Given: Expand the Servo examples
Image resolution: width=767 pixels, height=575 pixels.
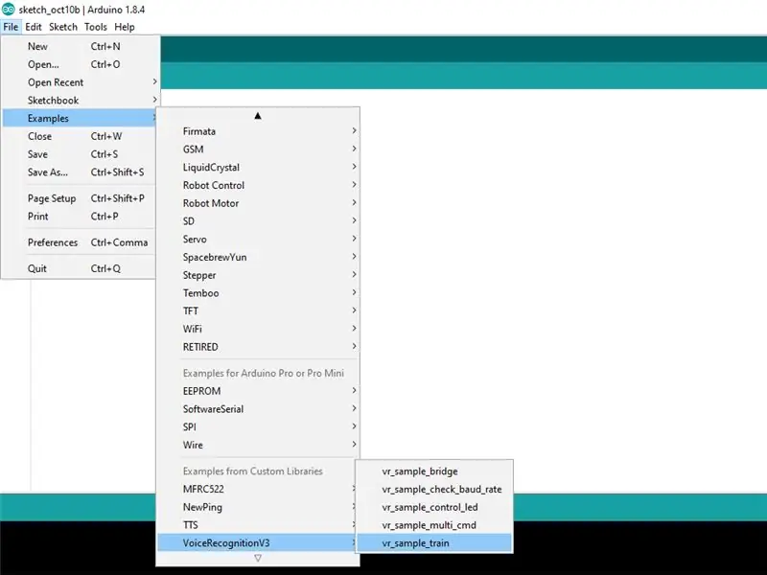Looking at the screenshot, I should click(x=258, y=239).
